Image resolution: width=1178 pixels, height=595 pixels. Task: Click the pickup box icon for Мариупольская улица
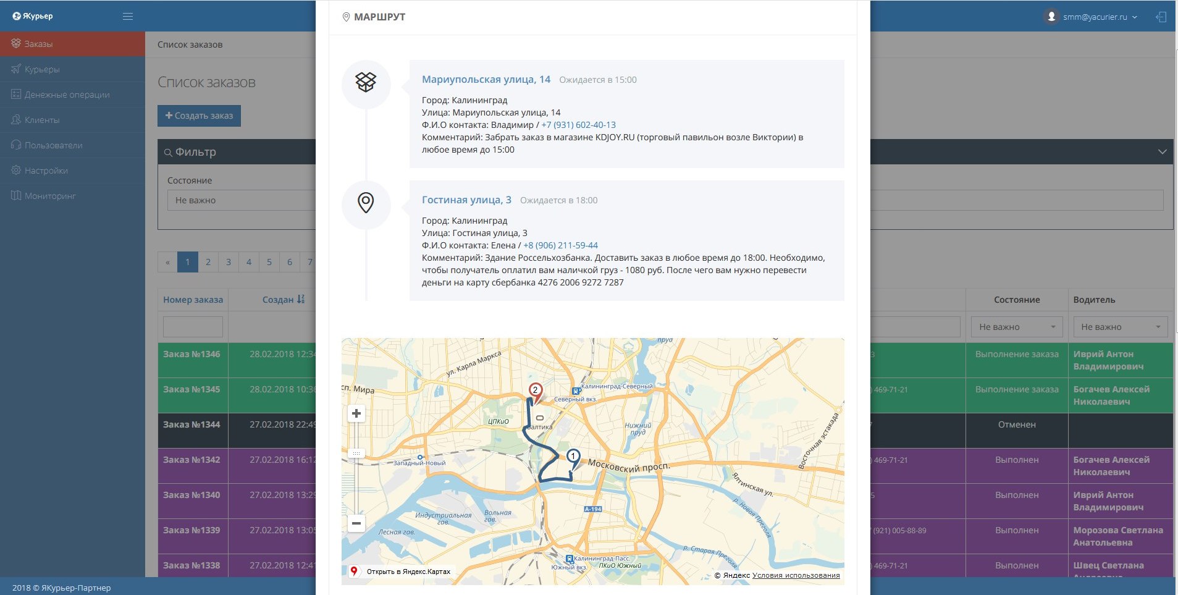(366, 82)
